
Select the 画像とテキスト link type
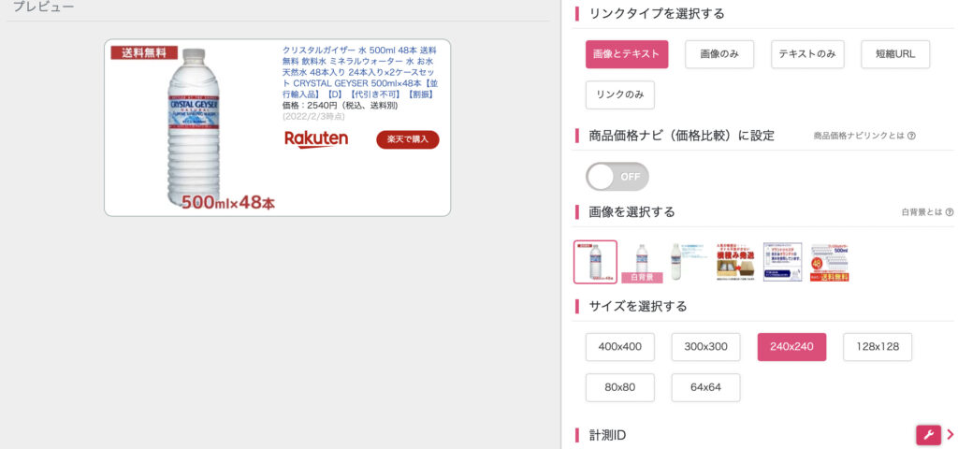[x=626, y=54]
